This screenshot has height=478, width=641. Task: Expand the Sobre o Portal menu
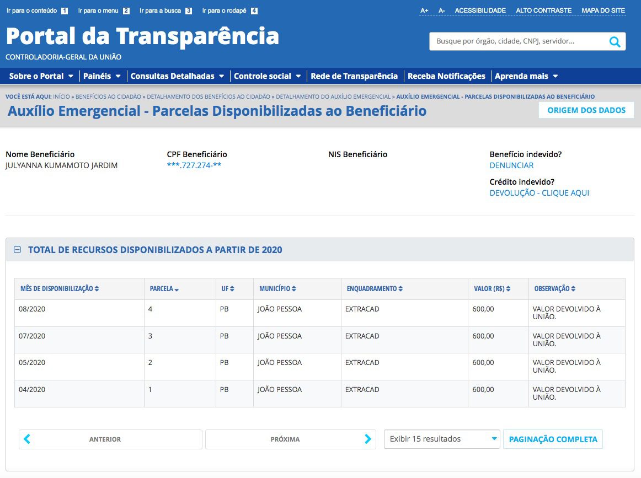coord(41,76)
